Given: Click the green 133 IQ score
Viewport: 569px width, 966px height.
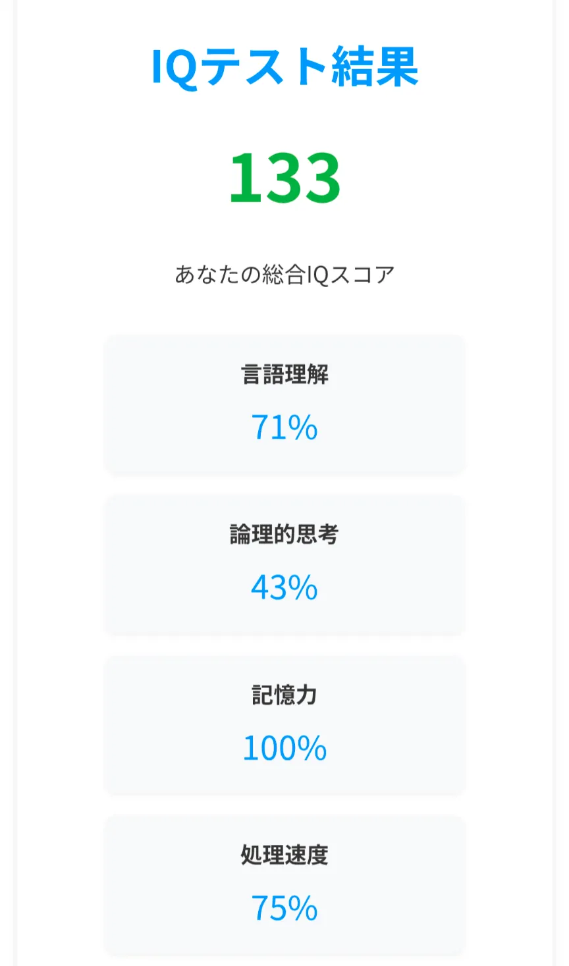Looking at the screenshot, I should [x=284, y=178].
